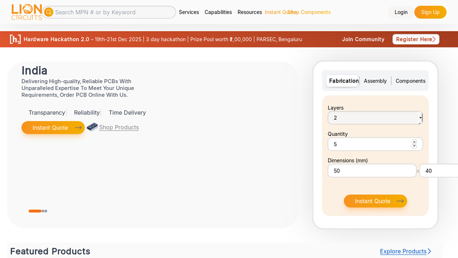Click the India heading
This screenshot has width=458, height=258.
(x=34, y=71)
